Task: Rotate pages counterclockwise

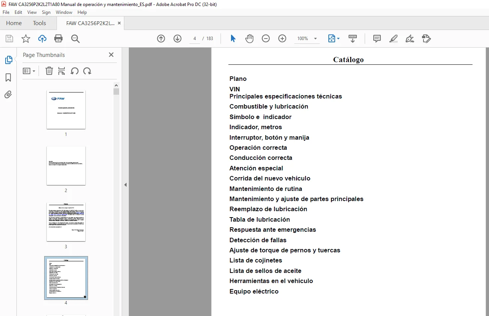Action: pyautogui.click(x=75, y=71)
